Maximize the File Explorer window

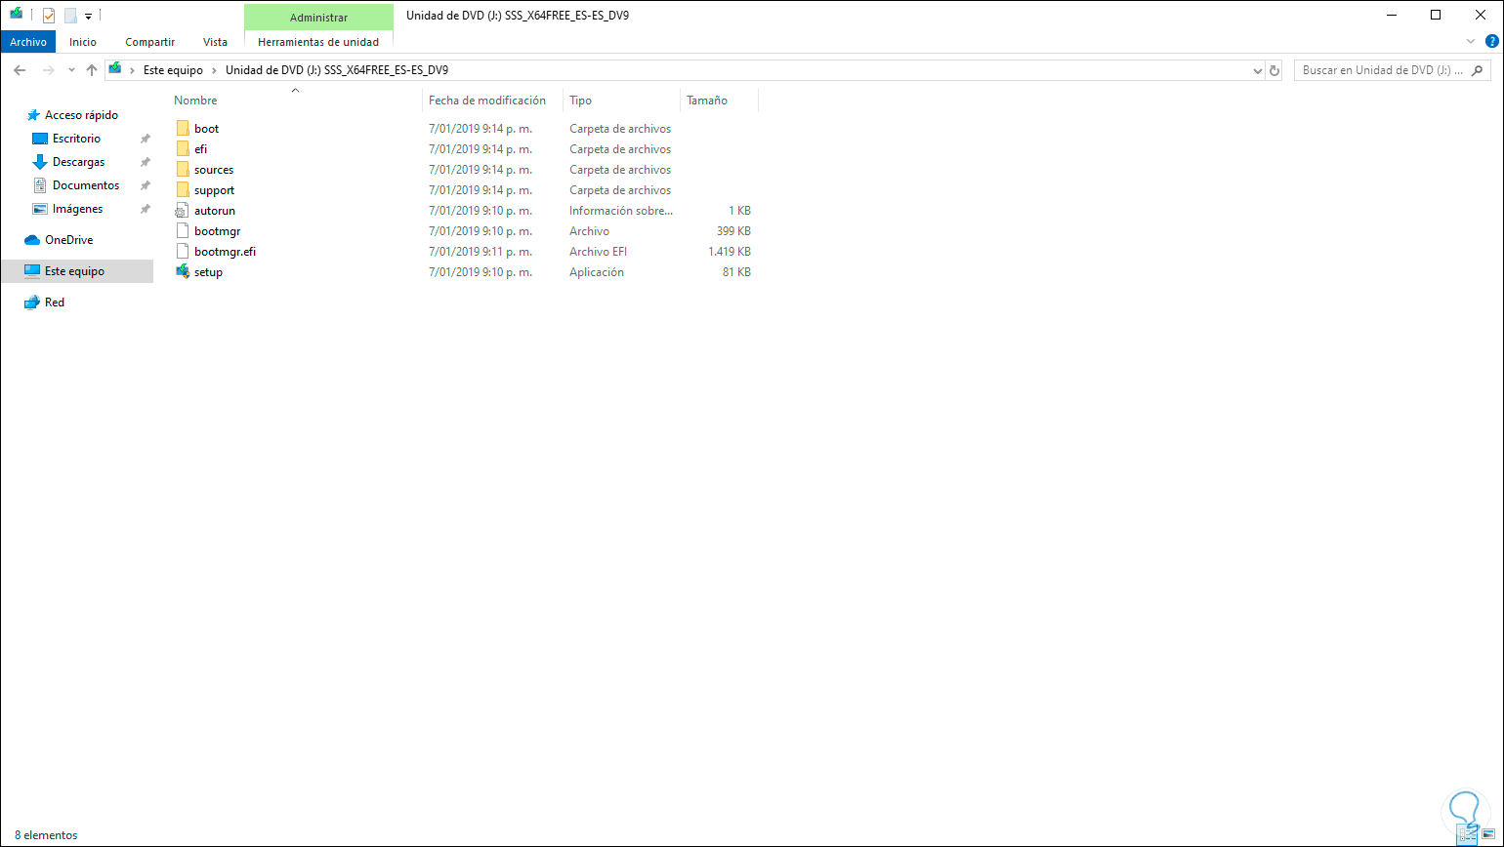click(1435, 15)
